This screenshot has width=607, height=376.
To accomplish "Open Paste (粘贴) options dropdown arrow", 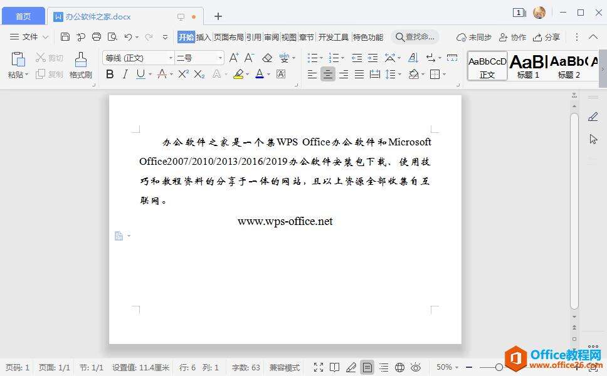I will pos(27,74).
